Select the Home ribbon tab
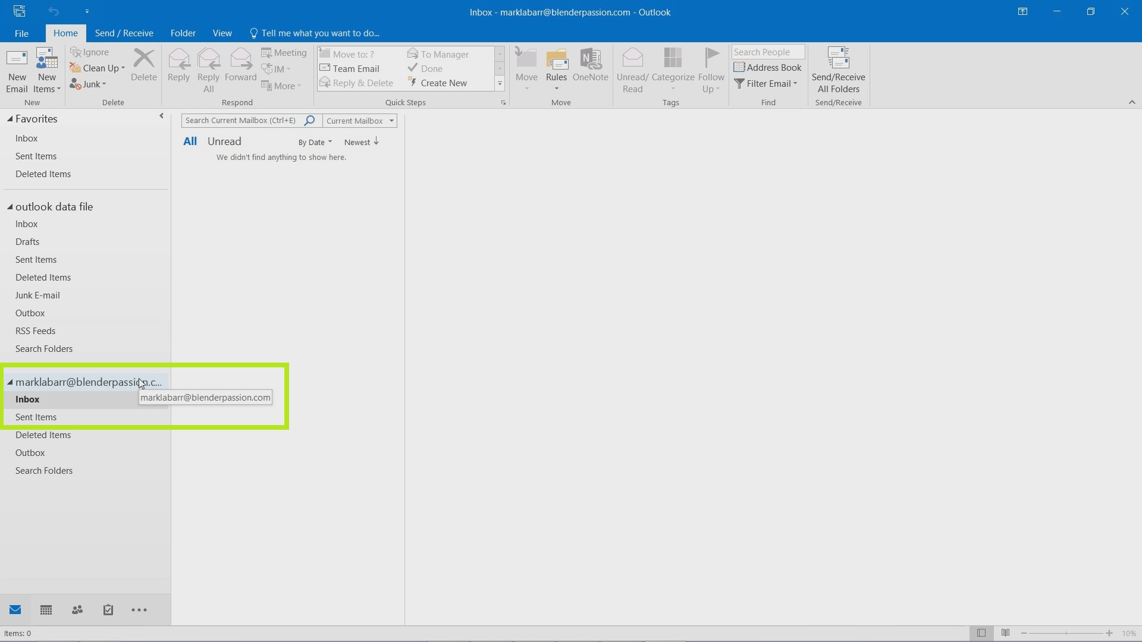This screenshot has height=642, width=1142. point(65,33)
